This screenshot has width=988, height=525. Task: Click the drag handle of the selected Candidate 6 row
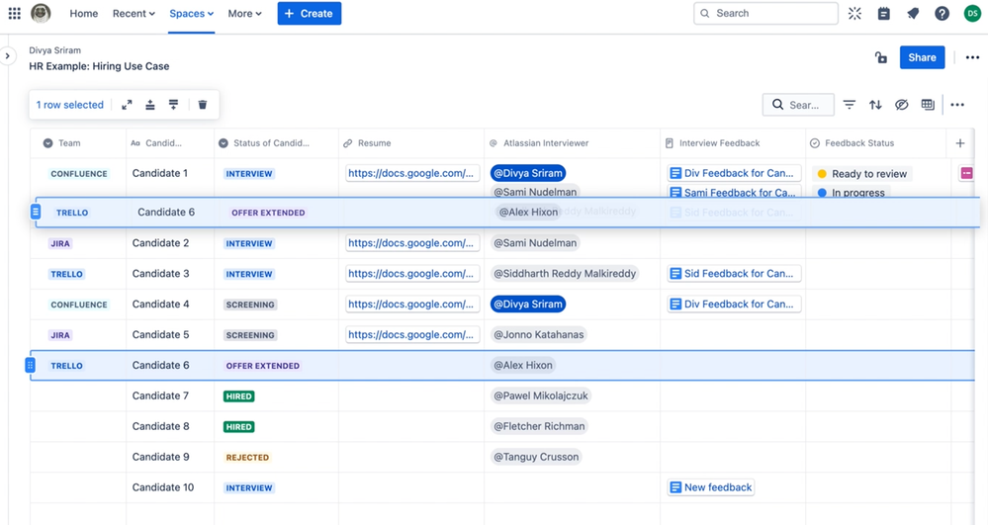[x=31, y=365]
